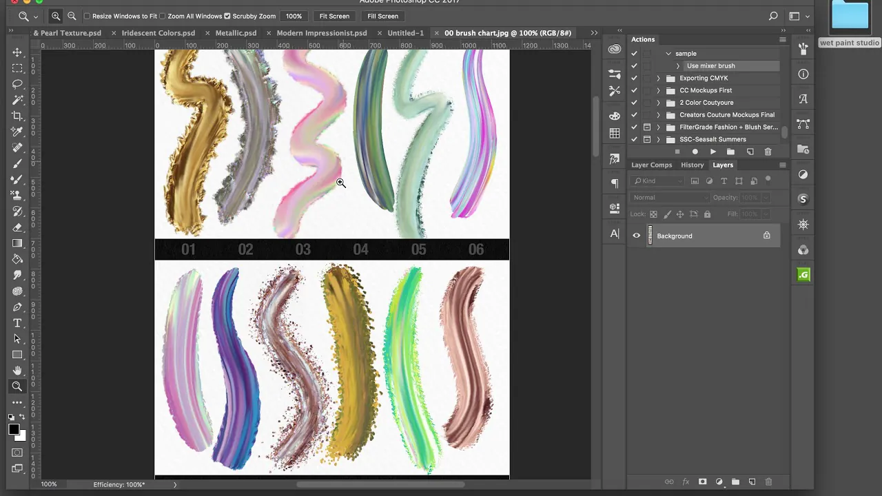Select the Path Selection arrow tool
Viewport: 882px width, 496px height.
(17, 339)
